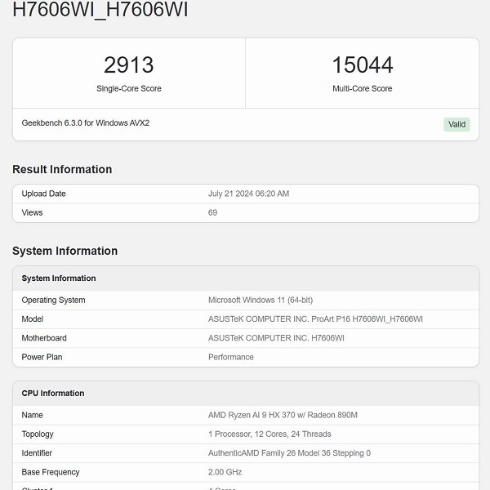Select the 'Power Plan' label
490x490 pixels.
[x=42, y=357]
